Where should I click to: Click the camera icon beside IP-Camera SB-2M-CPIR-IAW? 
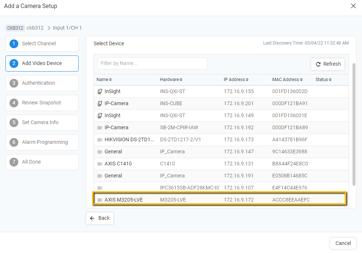(100, 128)
